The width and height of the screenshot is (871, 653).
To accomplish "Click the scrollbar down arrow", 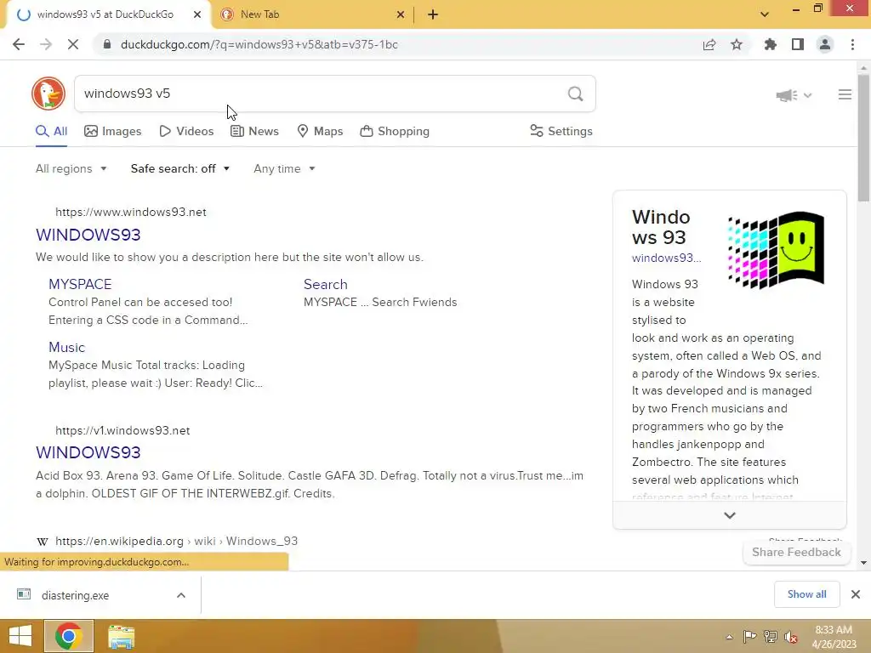I will 864,563.
